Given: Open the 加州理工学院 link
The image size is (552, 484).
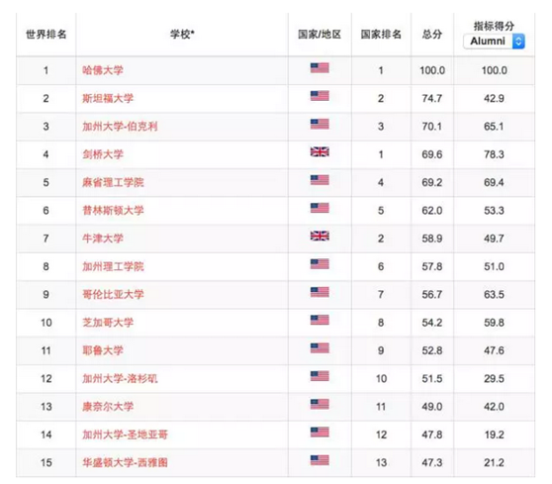Looking at the screenshot, I should pyautogui.click(x=113, y=266).
